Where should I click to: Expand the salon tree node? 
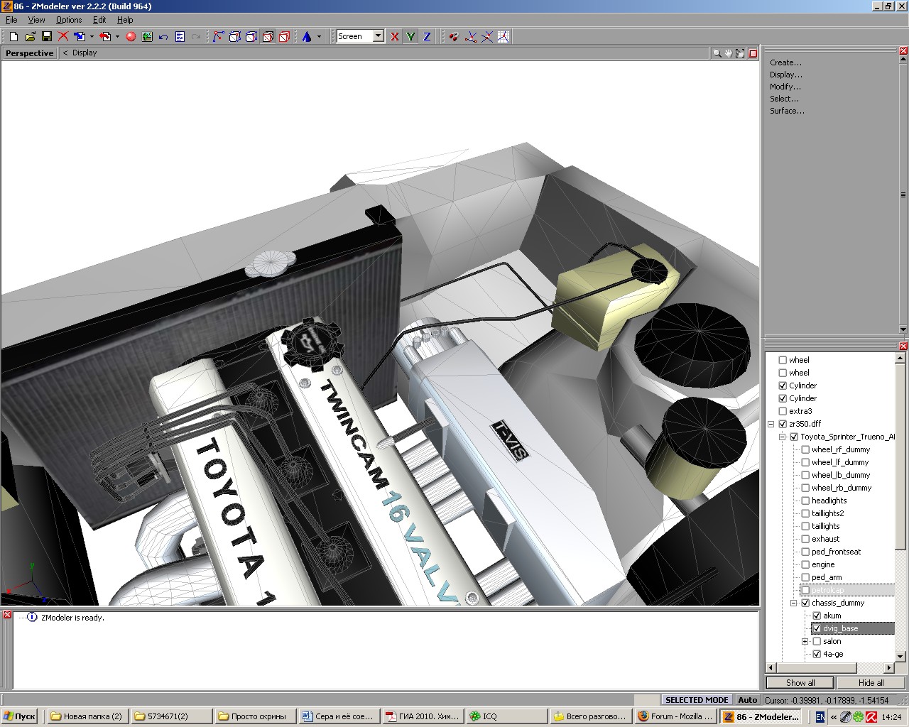pyautogui.click(x=805, y=641)
